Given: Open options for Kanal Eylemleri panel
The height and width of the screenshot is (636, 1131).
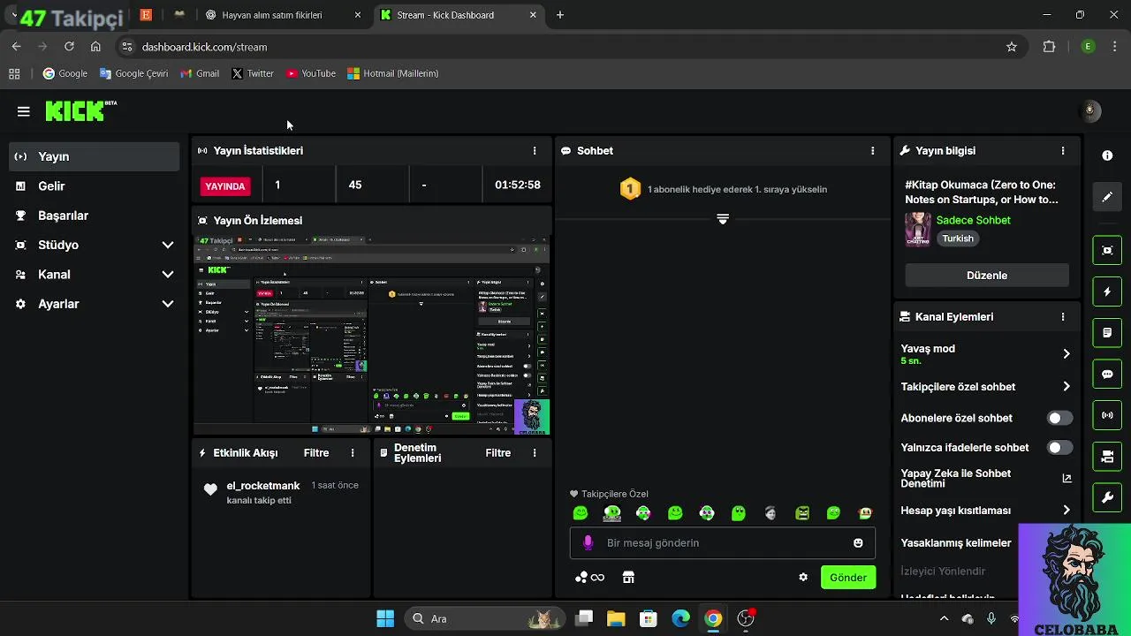Looking at the screenshot, I should pos(1063,317).
